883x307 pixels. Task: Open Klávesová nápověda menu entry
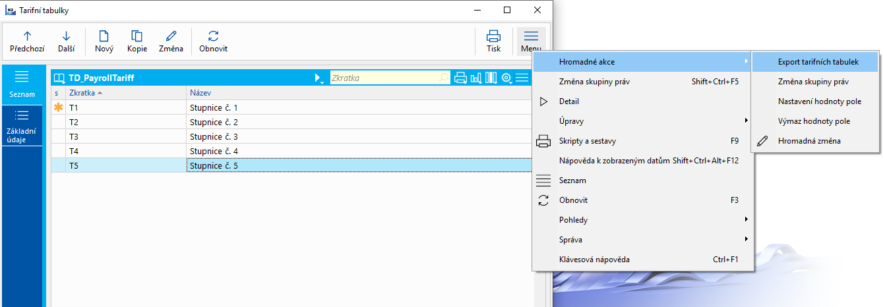[x=642, y=260]
